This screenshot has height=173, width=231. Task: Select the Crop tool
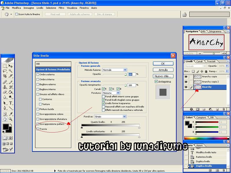(x=5, y=76)
